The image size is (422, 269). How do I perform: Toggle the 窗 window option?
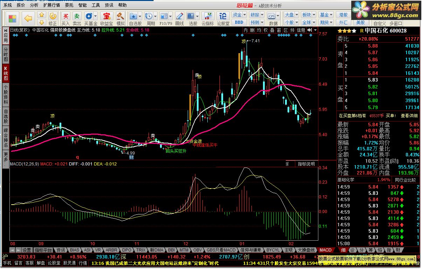point(279,30)
